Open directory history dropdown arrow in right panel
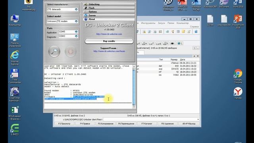 (198, 56)
